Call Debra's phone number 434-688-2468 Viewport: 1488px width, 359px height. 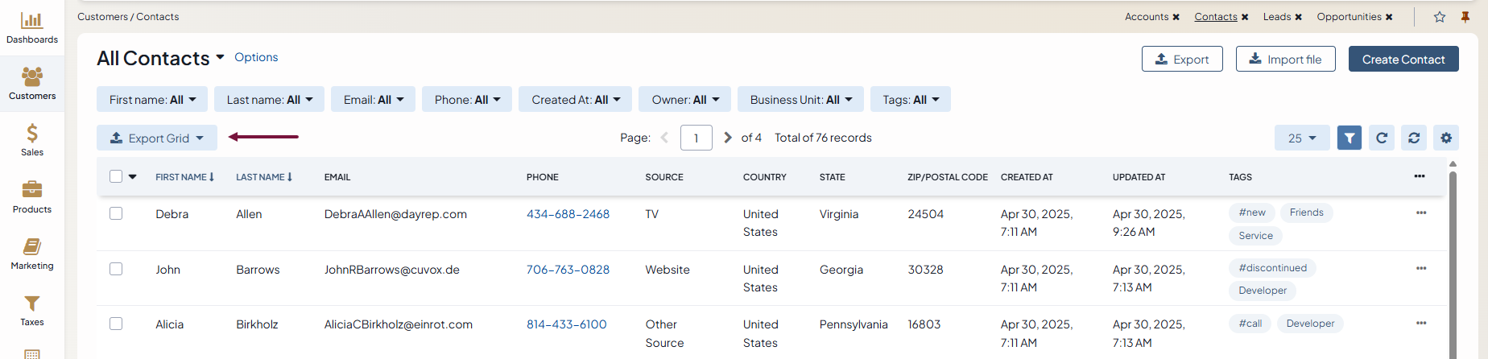(568, 214)
